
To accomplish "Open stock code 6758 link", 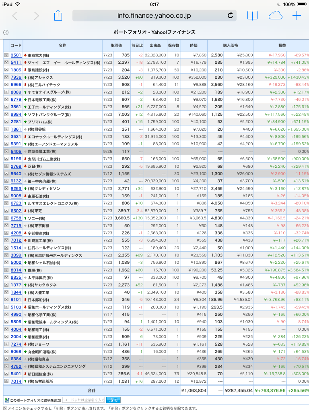I will pos(16,218).
